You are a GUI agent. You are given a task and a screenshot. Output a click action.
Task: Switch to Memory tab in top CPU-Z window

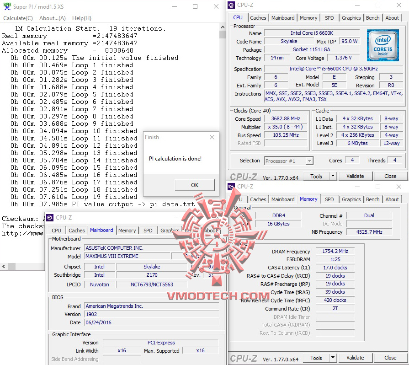(x=308, y=18)
